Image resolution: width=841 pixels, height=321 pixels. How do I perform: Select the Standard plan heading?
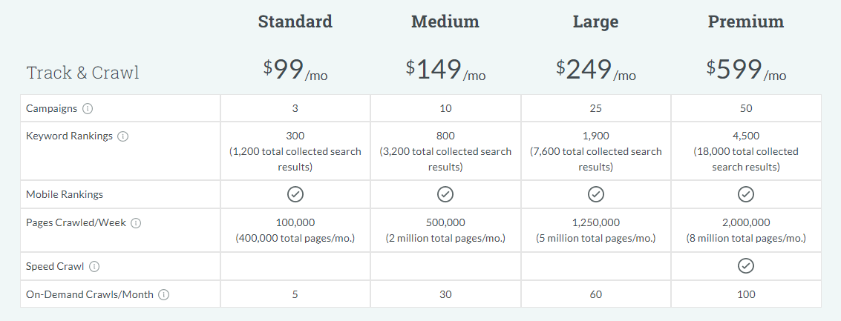click(295, 21)
